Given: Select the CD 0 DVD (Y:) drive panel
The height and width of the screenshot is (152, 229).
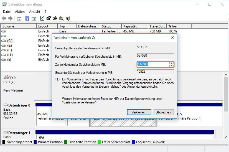Looking at the screenshot, I should [x=18, y=87].
